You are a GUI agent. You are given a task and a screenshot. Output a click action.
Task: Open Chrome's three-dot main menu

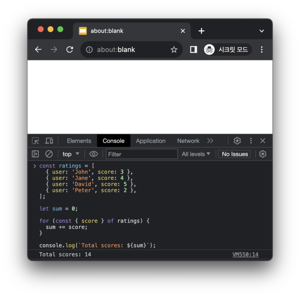click(262, 50)
